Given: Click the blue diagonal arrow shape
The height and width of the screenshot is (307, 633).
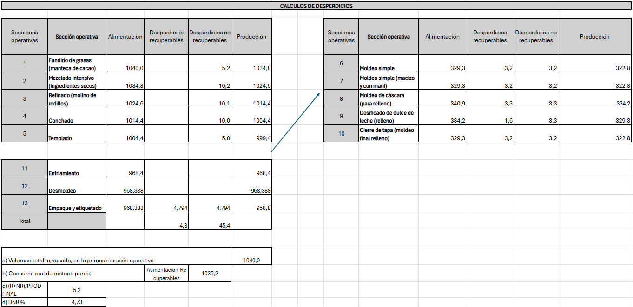Looking at the screenshot, I should (x=296, y=122).
